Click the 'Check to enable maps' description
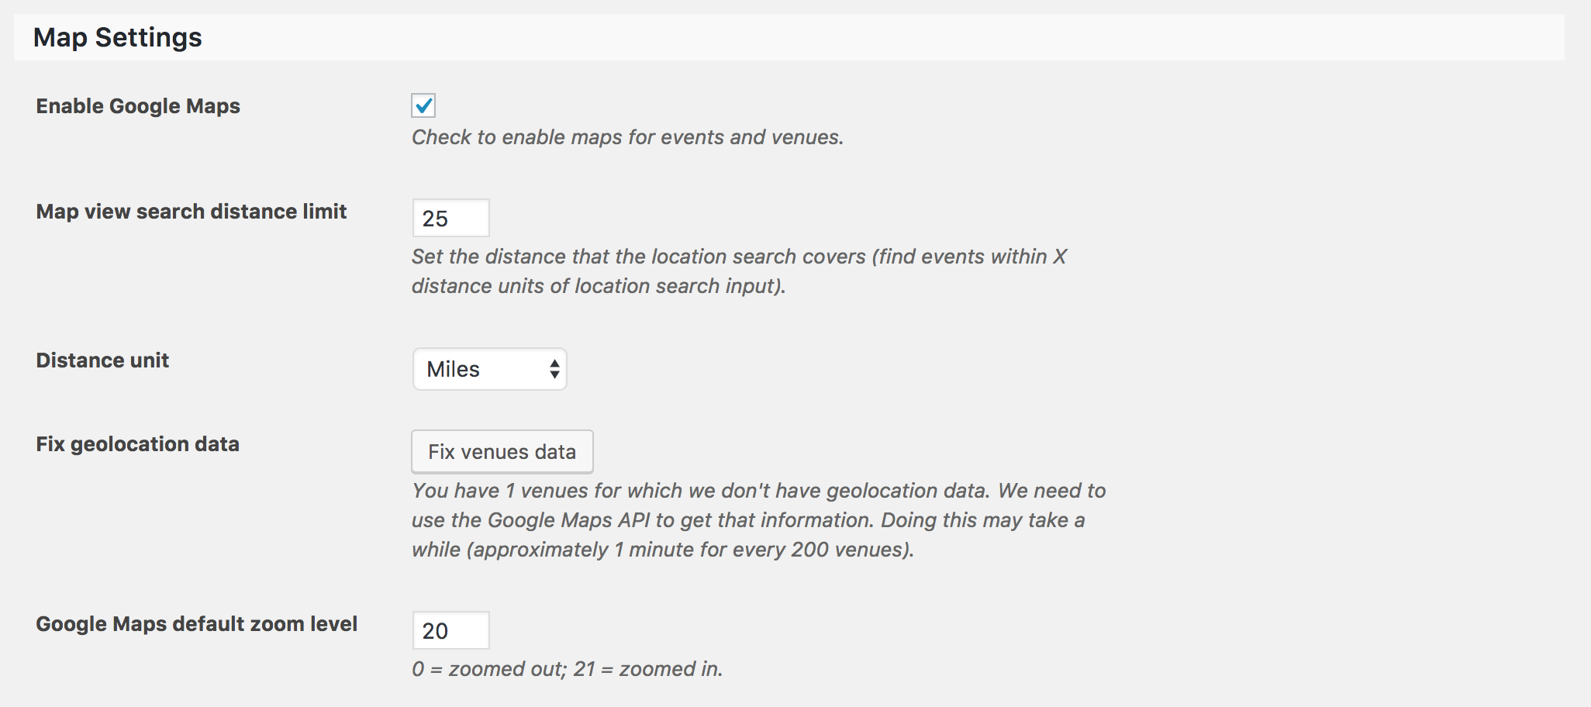1591x707 pixels. (627, 137)
